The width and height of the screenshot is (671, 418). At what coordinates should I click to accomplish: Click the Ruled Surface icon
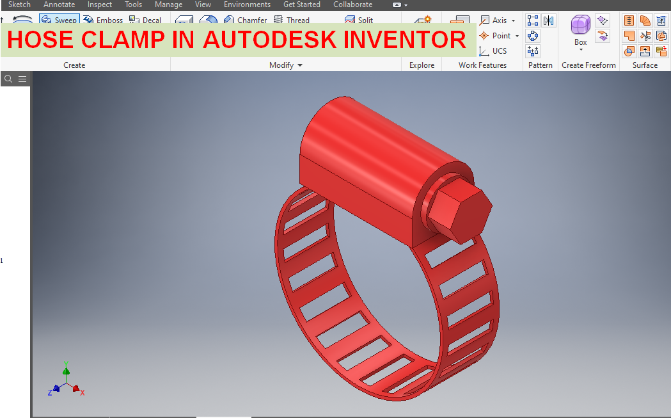point(645,20)
